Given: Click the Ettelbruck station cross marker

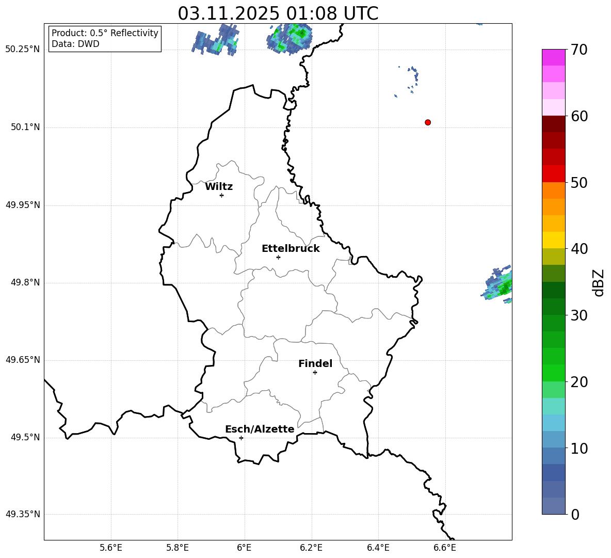Looking at the screenshot, I should coord(278,257).
